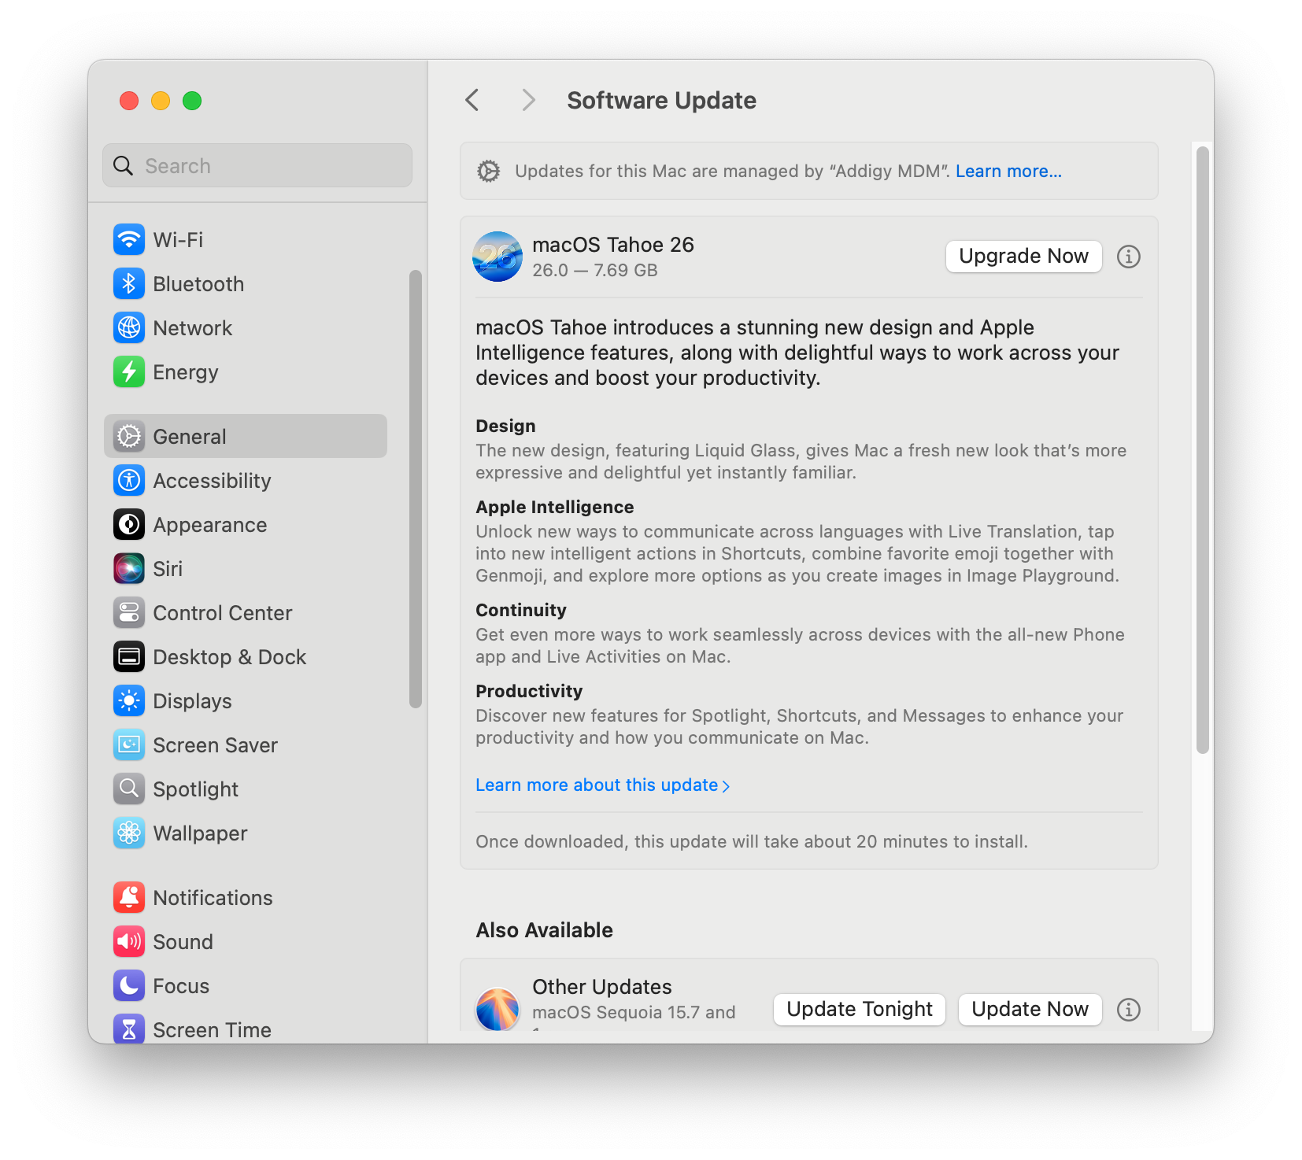
Task: Open Bluetooth settings icon
Action: click(129, 284)
